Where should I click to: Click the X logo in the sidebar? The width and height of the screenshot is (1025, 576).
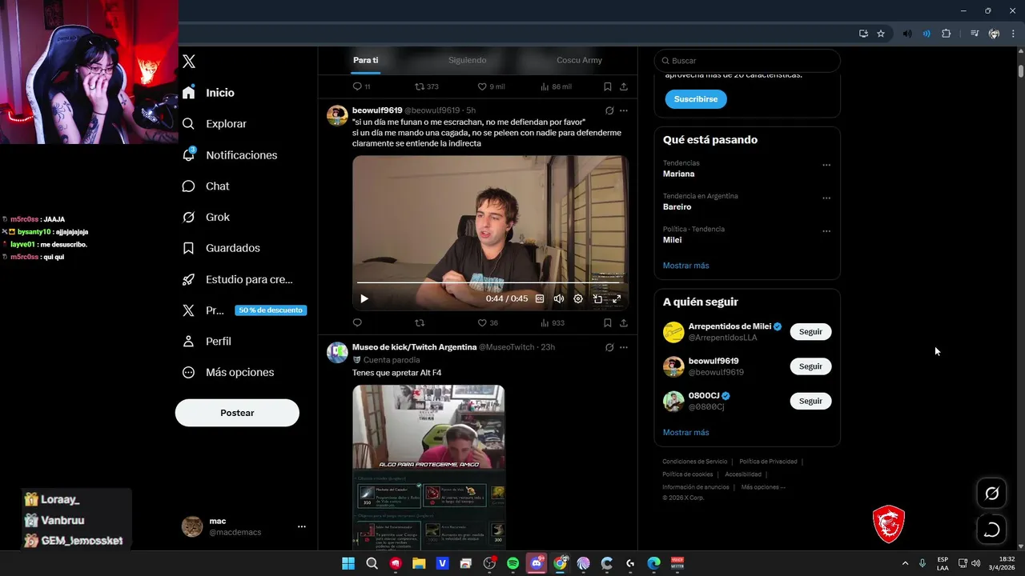click(189, 62)
